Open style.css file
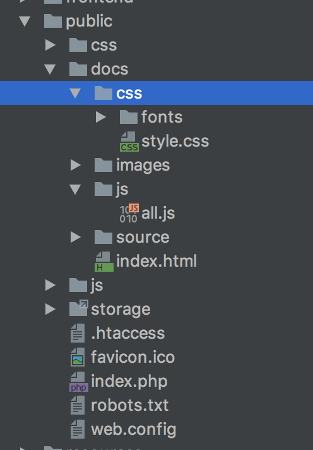313x450 pixels. click(175, 142)
